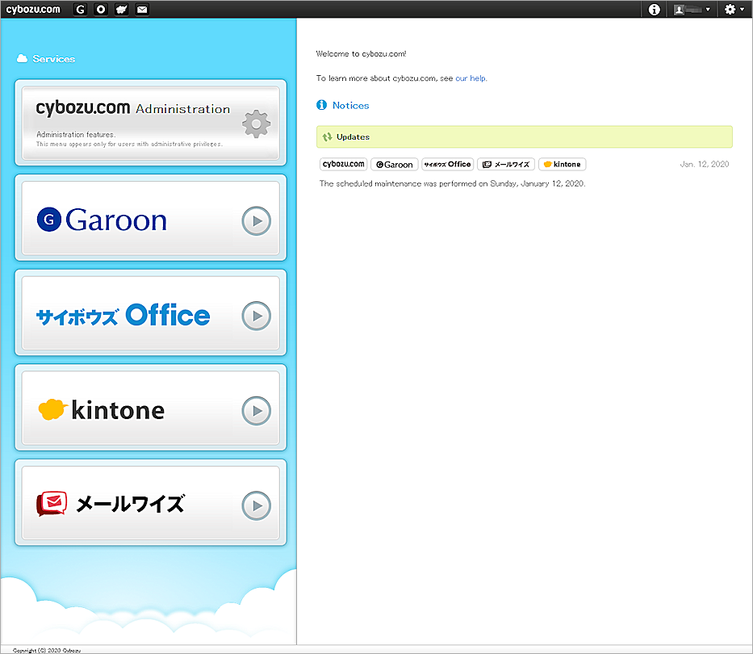Open kintone using the cloud icon in top bar
Screen dimensions: 753x654
(121, 9)
